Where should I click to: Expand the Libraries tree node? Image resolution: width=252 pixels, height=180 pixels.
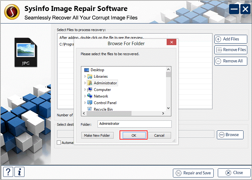coord(85,77)
